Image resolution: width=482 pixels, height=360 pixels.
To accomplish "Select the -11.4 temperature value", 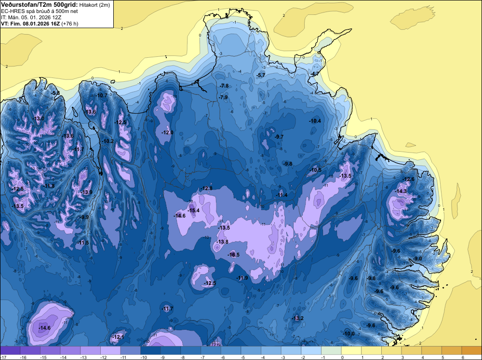I will (281, 195).
